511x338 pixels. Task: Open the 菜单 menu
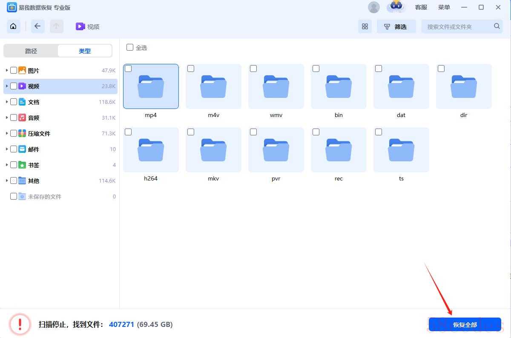click(444, 7)
